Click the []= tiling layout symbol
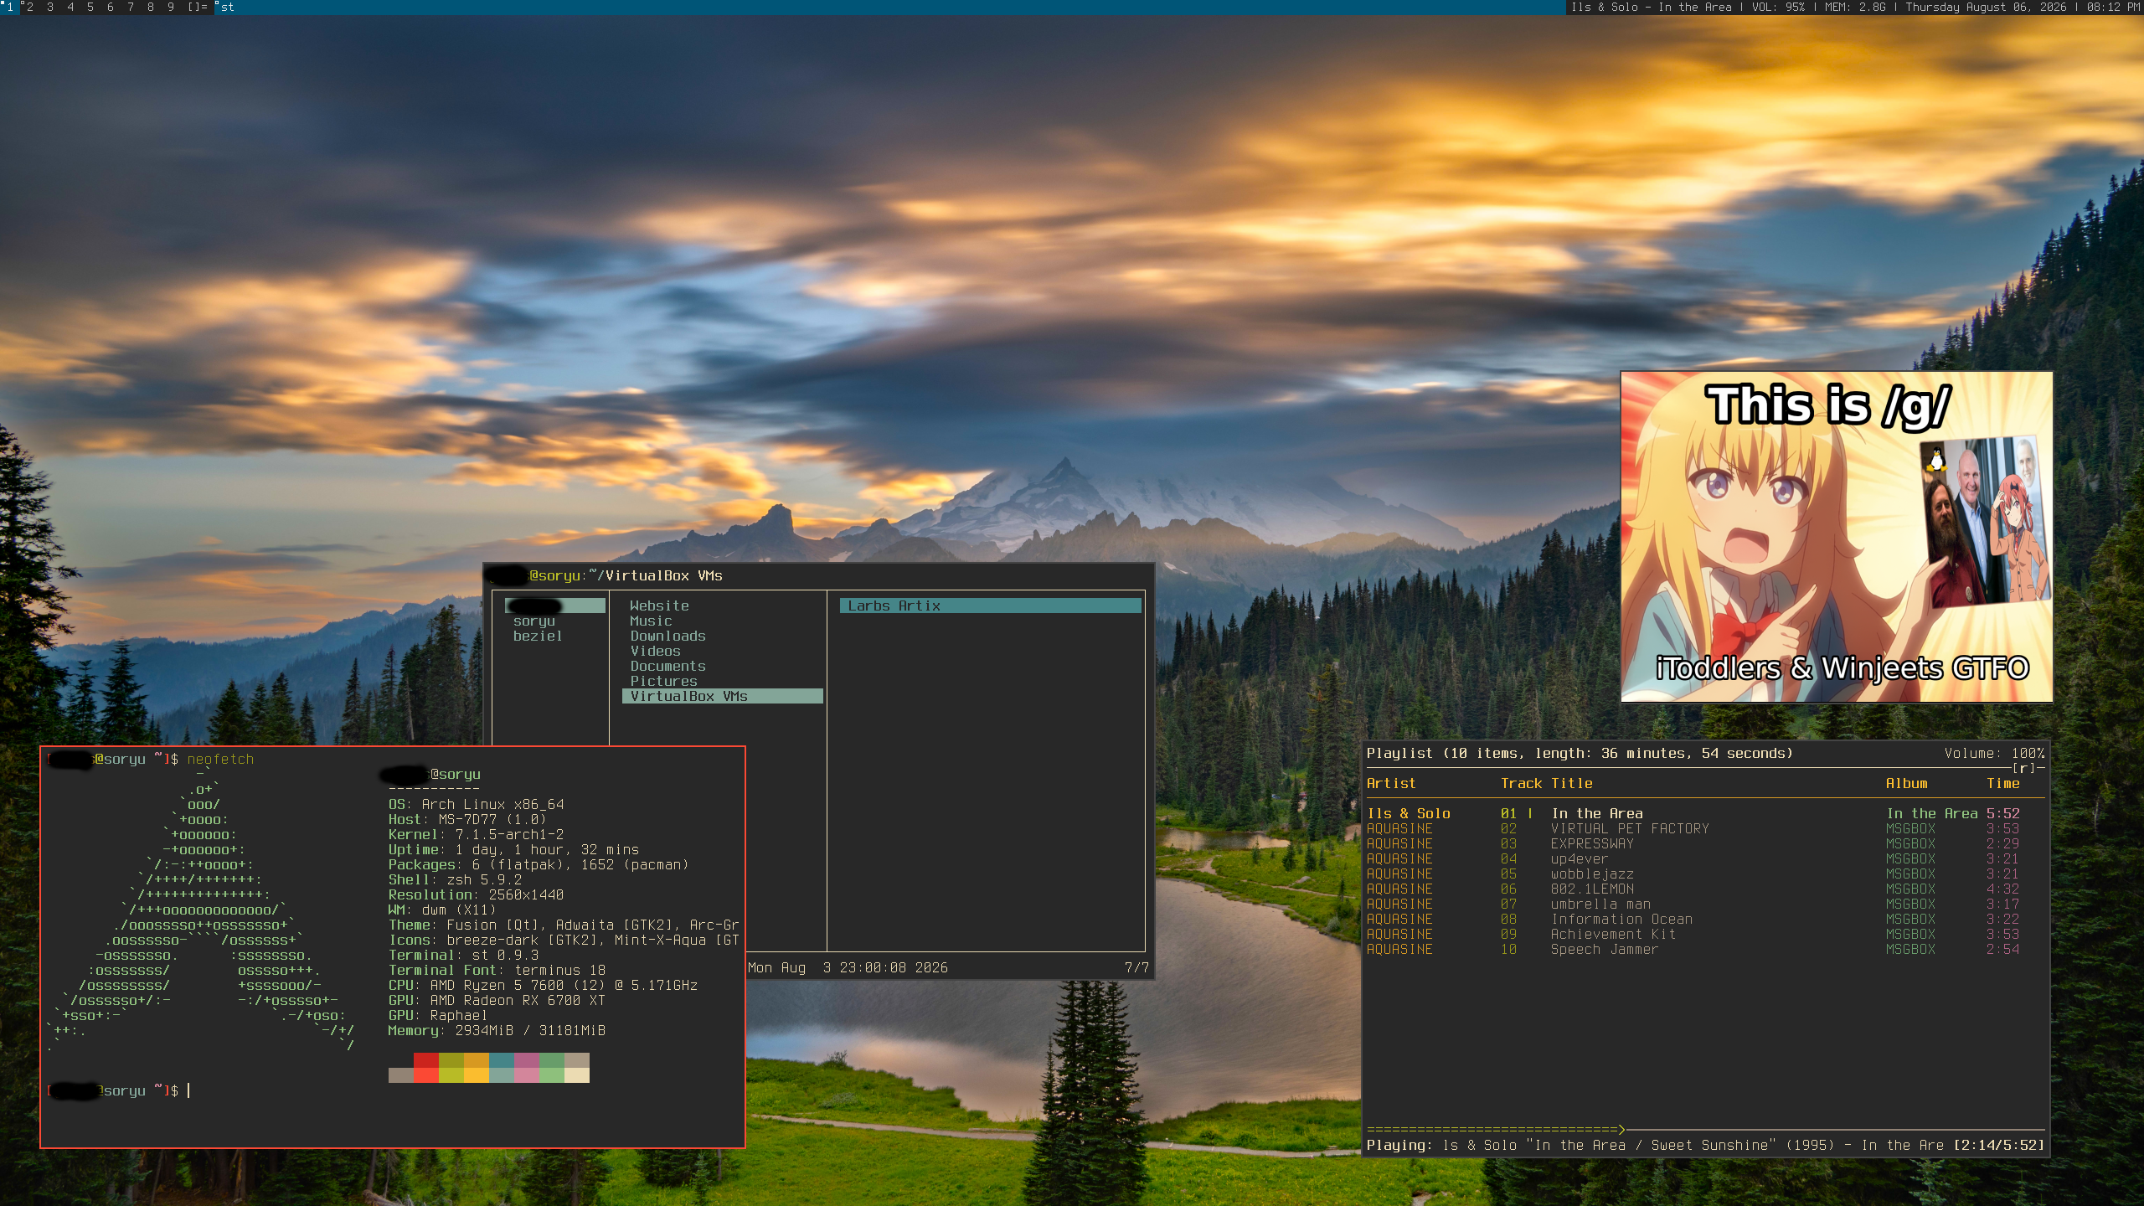Screen dimensions: 2144x1206 198,7
